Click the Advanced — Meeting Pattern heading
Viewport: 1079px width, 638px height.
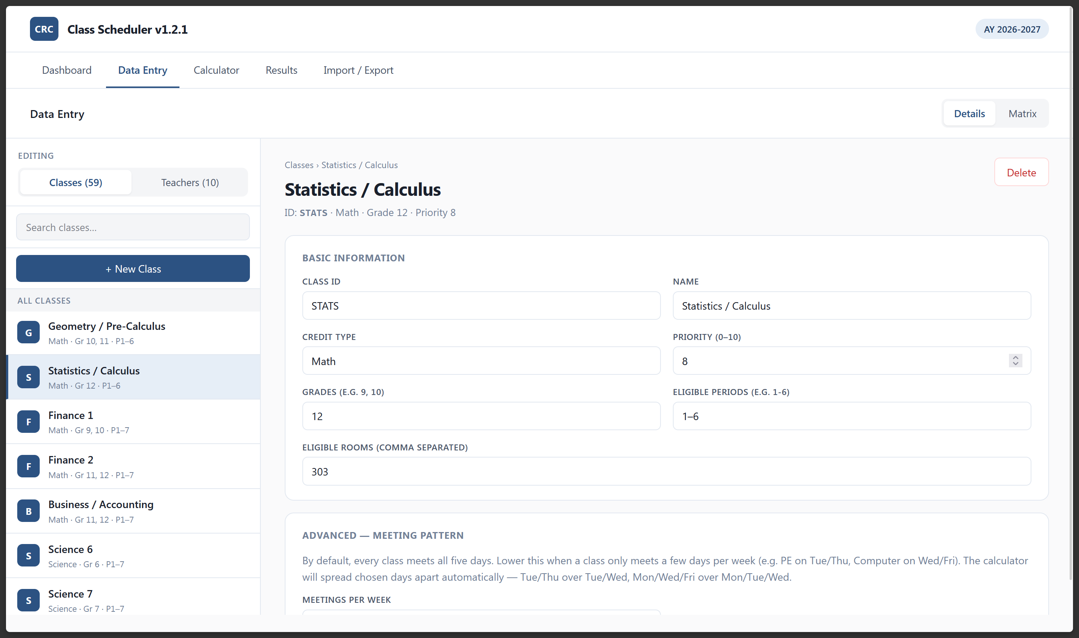(x=383, y=535)
